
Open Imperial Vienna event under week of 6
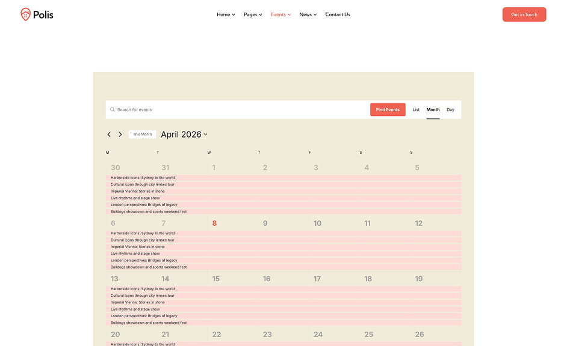[x=283, y=247]
